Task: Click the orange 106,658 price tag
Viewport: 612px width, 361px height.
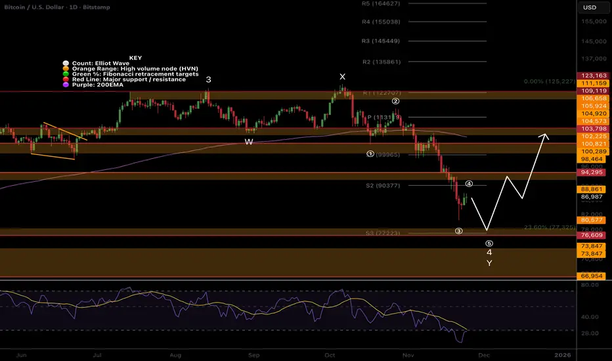Action: 594,98
